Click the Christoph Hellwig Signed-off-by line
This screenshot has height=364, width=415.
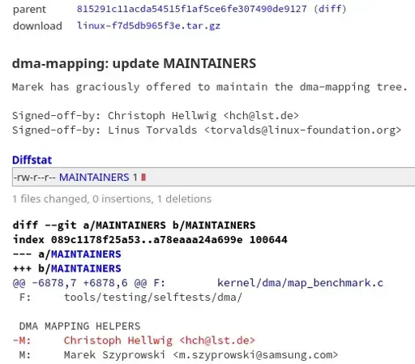click(x=156, y=116)
